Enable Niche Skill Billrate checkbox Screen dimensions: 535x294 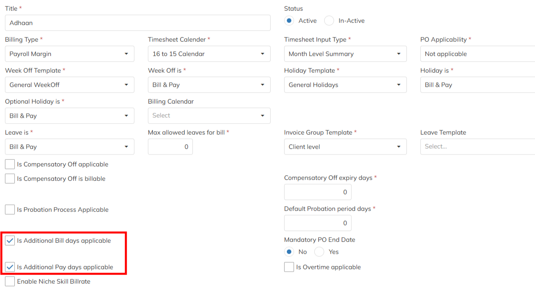pyautogui.click(x=10, y=281)
